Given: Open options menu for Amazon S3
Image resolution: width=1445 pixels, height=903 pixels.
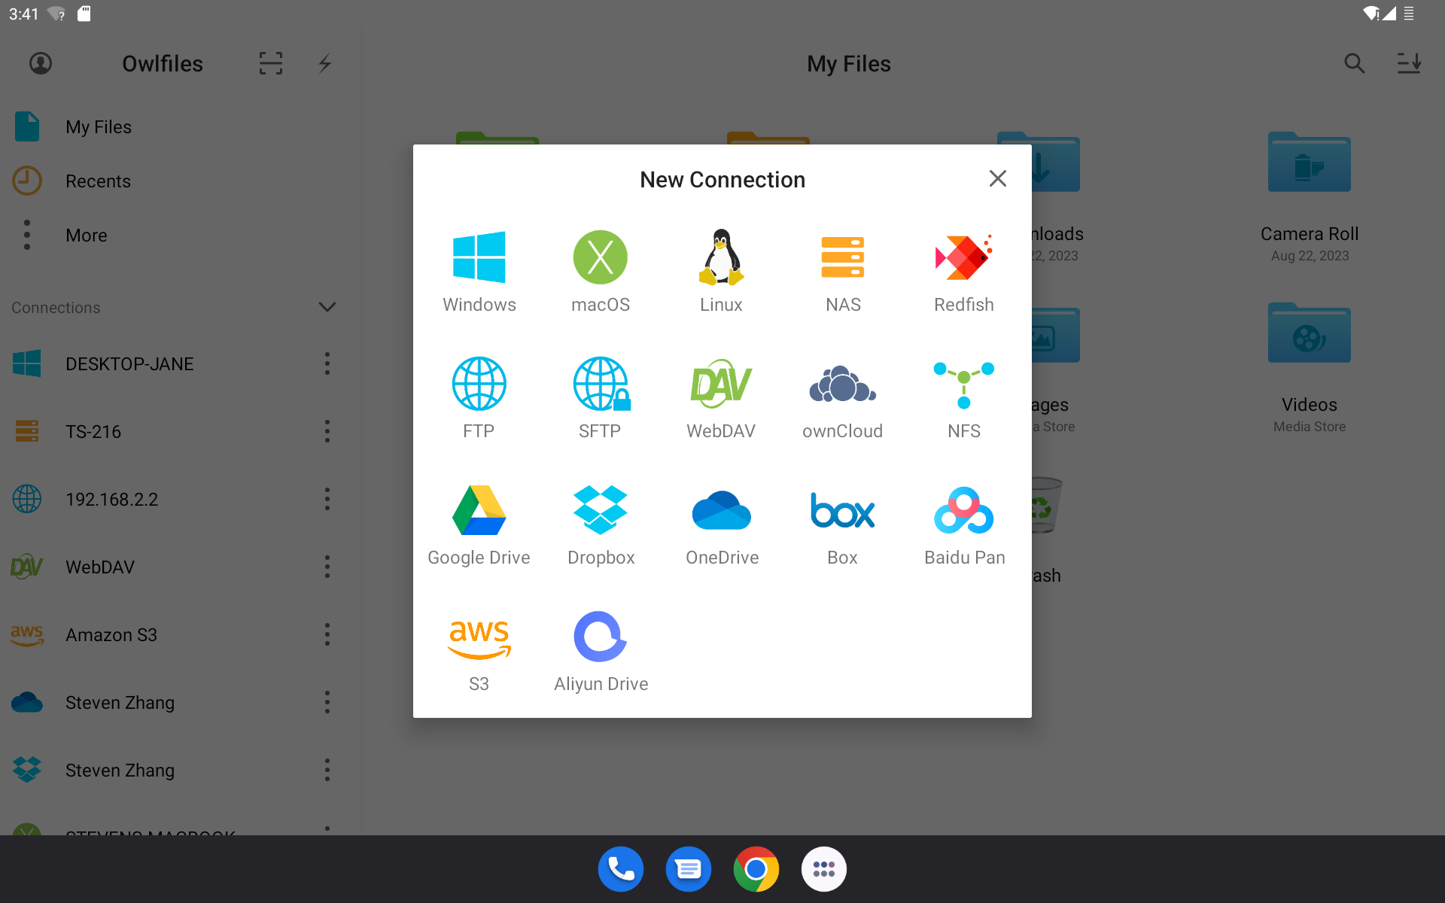Looking at the screenshot, I should (x=327, y=634).
